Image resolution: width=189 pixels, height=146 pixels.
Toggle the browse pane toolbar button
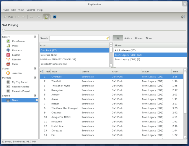tap(46, 17)
